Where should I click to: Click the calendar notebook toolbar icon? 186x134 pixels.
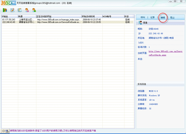20,10
